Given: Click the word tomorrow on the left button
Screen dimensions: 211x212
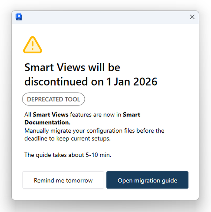Looking at the screenshot, I should click(79, 180).
